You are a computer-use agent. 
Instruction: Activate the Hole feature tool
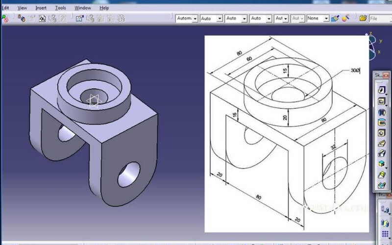381,133
